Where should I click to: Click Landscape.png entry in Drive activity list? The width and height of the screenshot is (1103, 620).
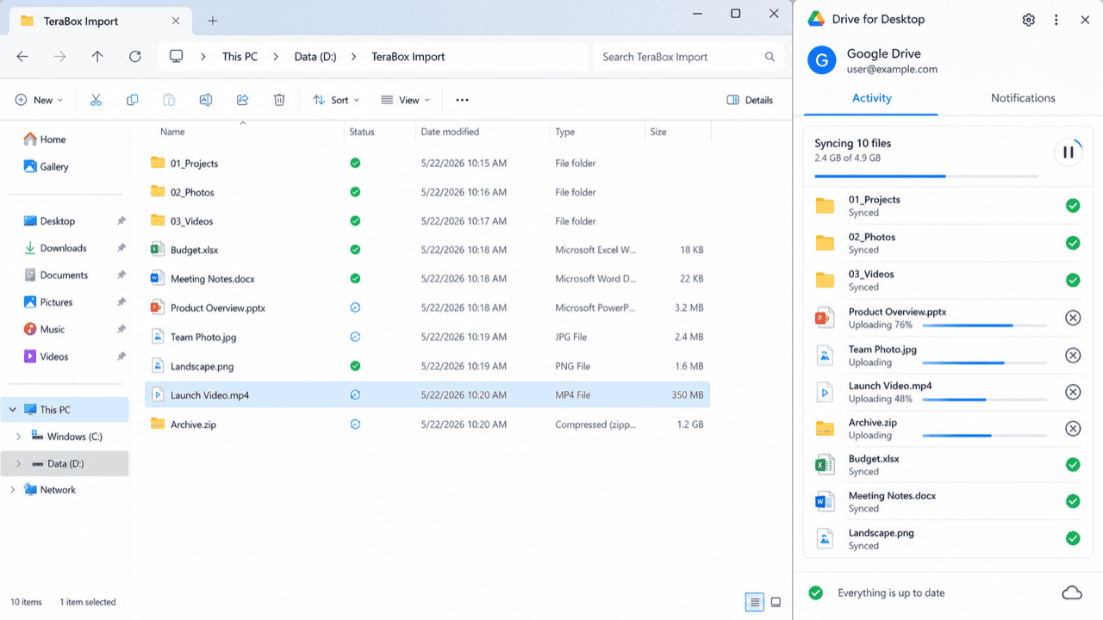pos(947,539)
